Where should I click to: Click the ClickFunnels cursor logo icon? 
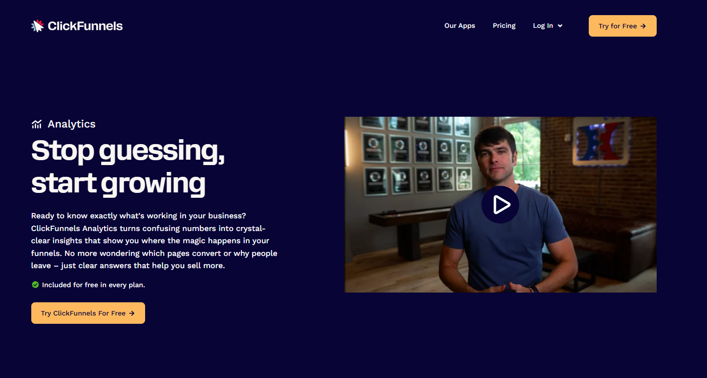tap(38, 26)
